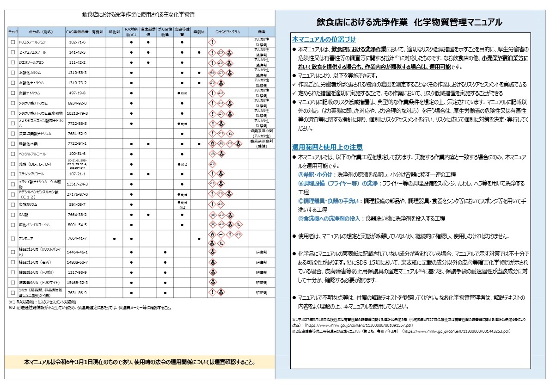Tick the checkbox next to ベンジルアルコール

coord(13,154)
